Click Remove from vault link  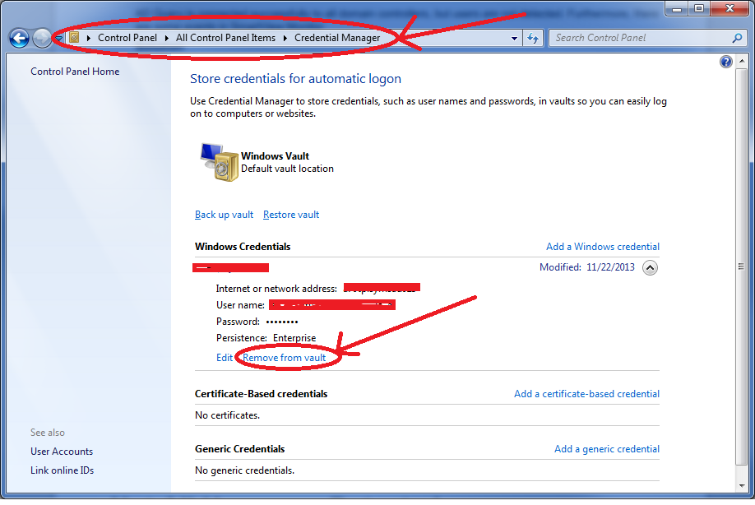pos(284,358)
